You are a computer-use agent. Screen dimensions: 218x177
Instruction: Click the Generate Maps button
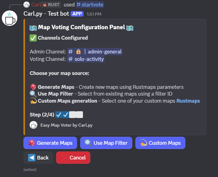[50, 143]
